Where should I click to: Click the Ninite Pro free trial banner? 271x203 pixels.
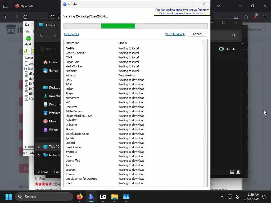point(182,12)
